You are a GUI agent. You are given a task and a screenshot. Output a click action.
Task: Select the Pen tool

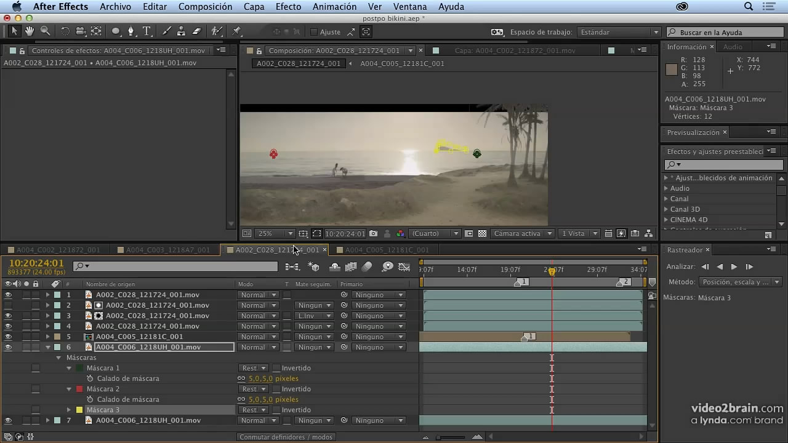pyautogui.click(x=131, y=31)
